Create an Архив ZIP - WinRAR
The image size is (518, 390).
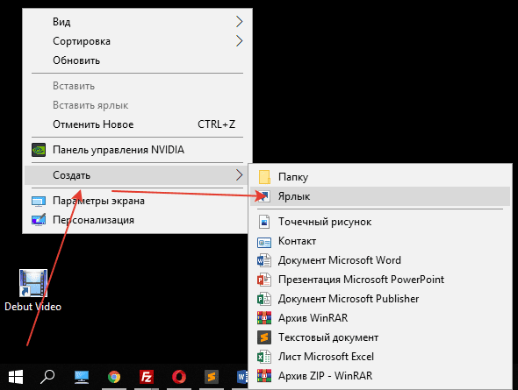tap(380, 375)
